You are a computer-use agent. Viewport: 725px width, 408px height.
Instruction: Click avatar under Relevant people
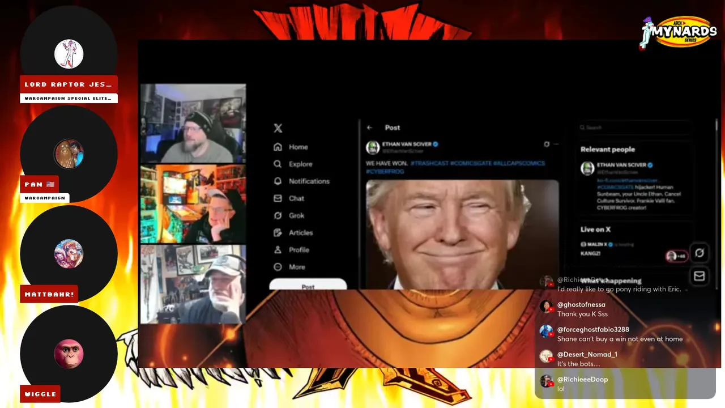[x=587, y=168]
